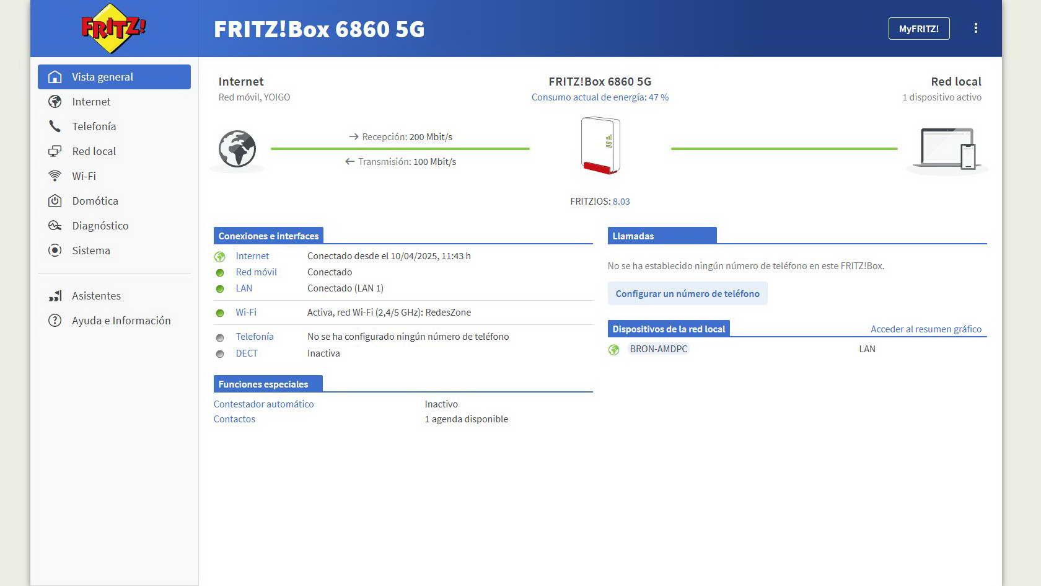The image size is (1041, 586).
Task: Click the Asistentes wand icon
Action: point(55,296)
